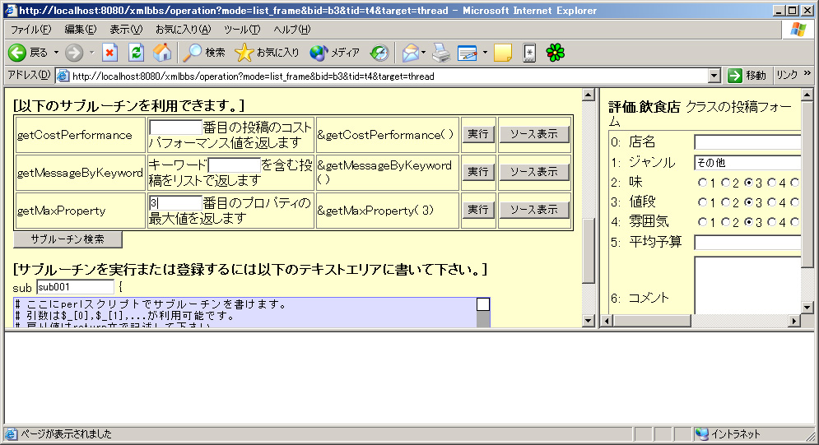Select rating 2 for 値段
The image size is (819, 445).
(725, 202)
